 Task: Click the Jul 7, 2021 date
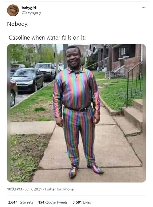click(x=33, y=189)
